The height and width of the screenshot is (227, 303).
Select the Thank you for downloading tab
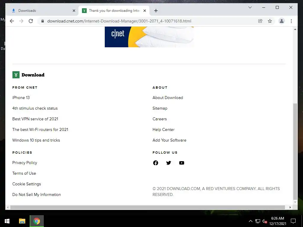pos(114,11)
